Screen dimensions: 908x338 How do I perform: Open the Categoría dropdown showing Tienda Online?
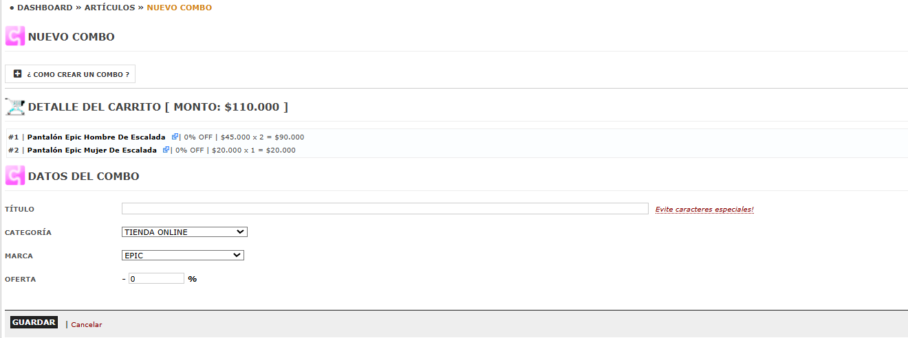184,232
